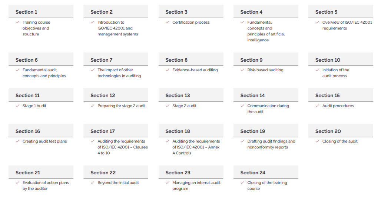Click the checkmark next to Preparing for stage 2 audit
Image resolution: width=381 pixels, height=205 pixels.
point(92,106)
